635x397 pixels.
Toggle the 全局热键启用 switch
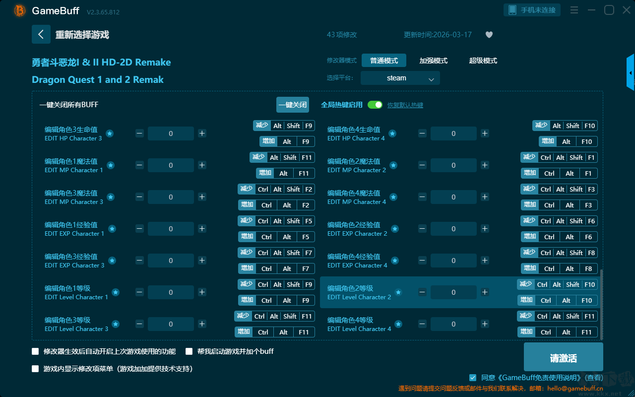(x=375, y=105)
